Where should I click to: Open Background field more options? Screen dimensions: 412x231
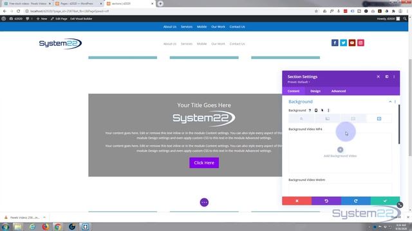328,110
